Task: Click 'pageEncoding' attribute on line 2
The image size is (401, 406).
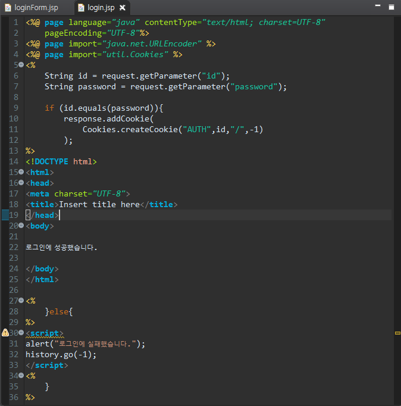Action: (73, 33)
